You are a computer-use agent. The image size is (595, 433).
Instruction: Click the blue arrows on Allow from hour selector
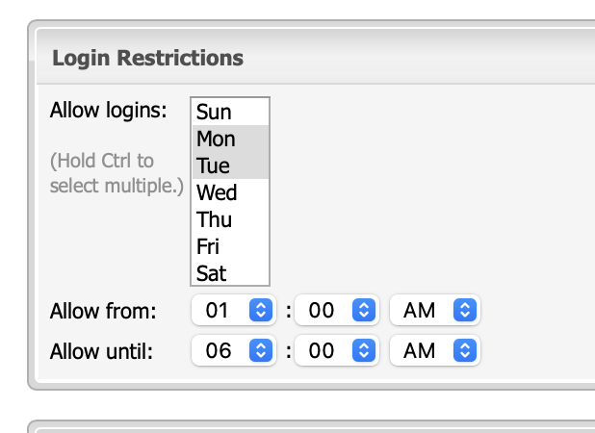[261, 311]
